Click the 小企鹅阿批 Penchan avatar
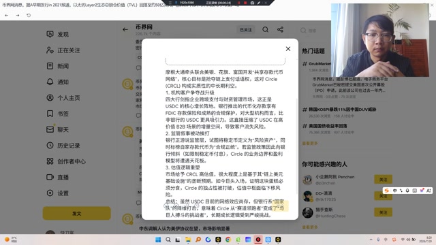This screenshot has width=436, height=245. pyautogui.click(x=307, y=180)
